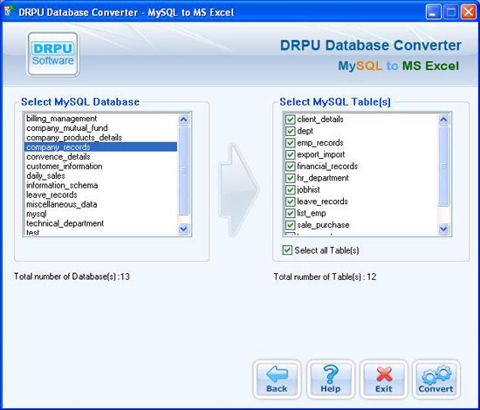
Task: Open Help with the question mark icon
Action: click(330, 379)
